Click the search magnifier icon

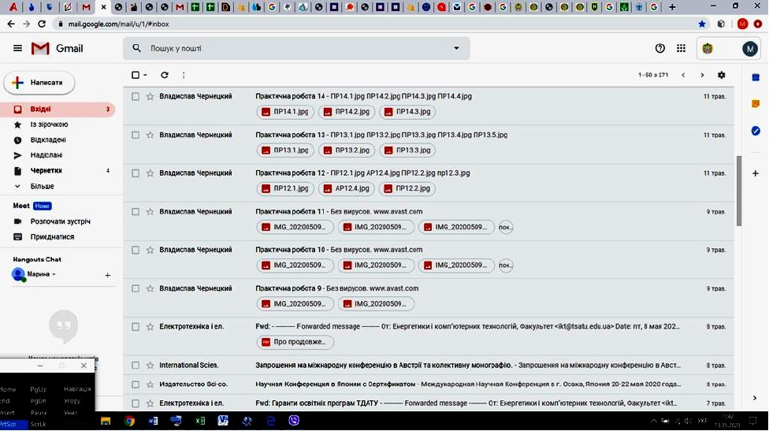point(137,48)
